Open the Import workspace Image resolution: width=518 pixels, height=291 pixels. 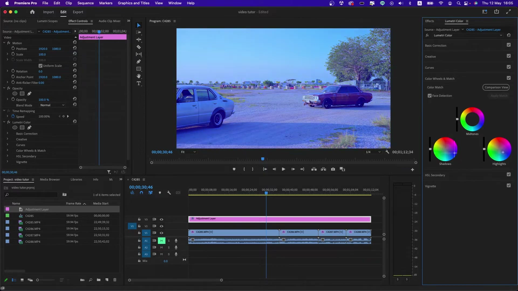(48, 12)
